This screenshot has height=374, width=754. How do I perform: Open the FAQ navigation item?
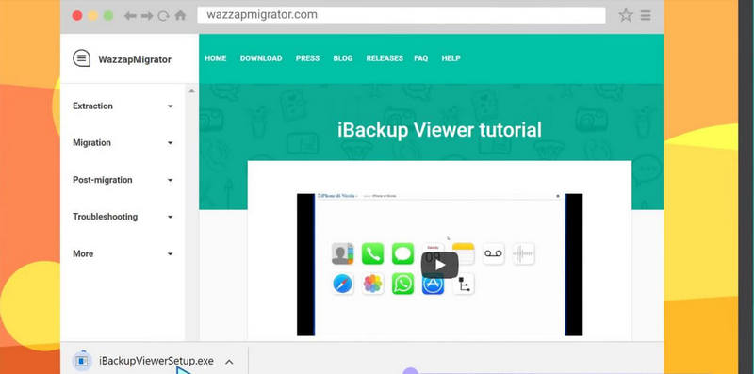pos(420,58)
